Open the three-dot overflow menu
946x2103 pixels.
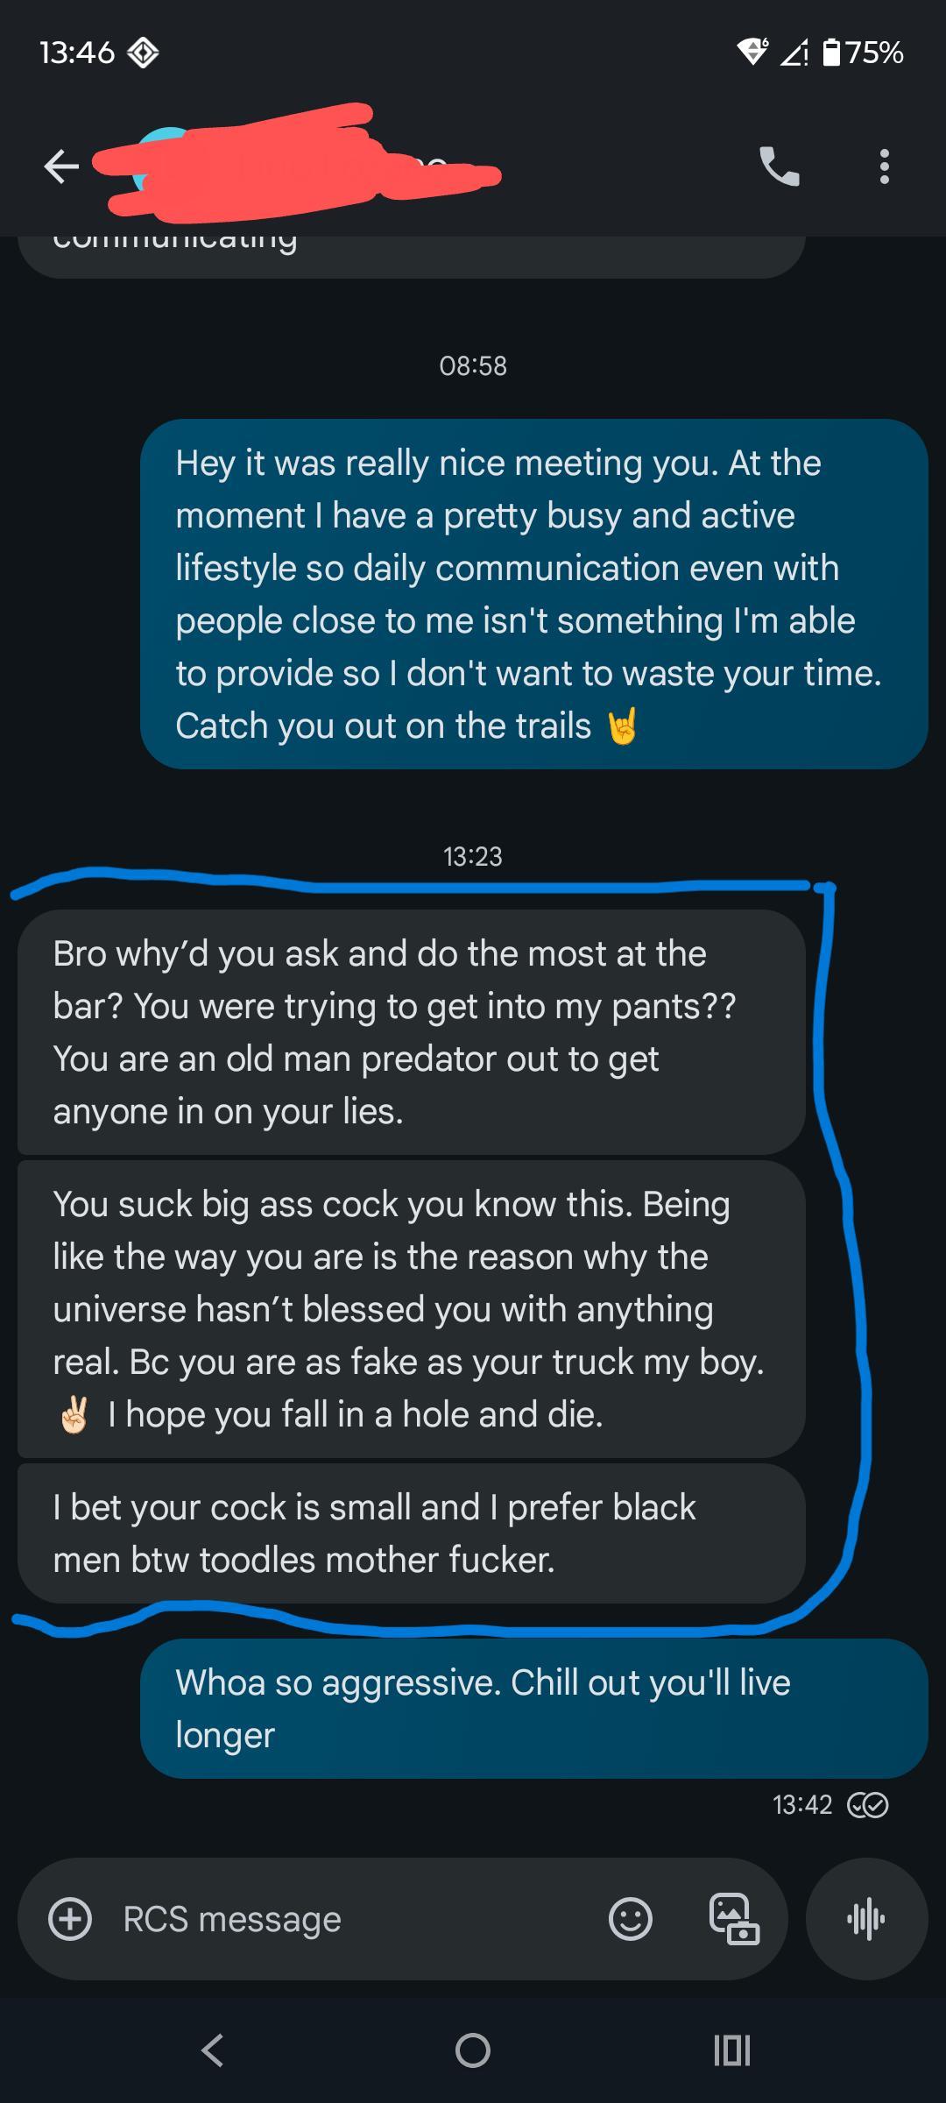pyautogui.click(x=884, y=166)
